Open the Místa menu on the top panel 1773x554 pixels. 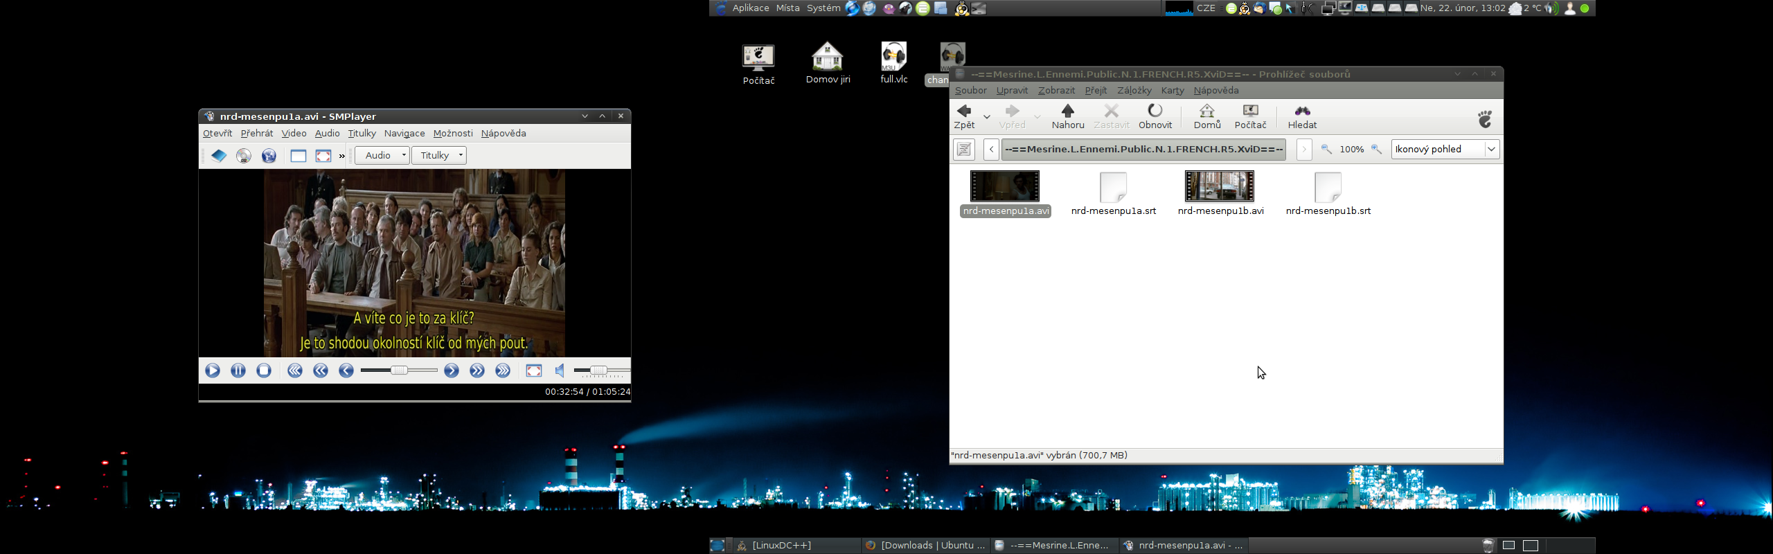click(787, 8)
